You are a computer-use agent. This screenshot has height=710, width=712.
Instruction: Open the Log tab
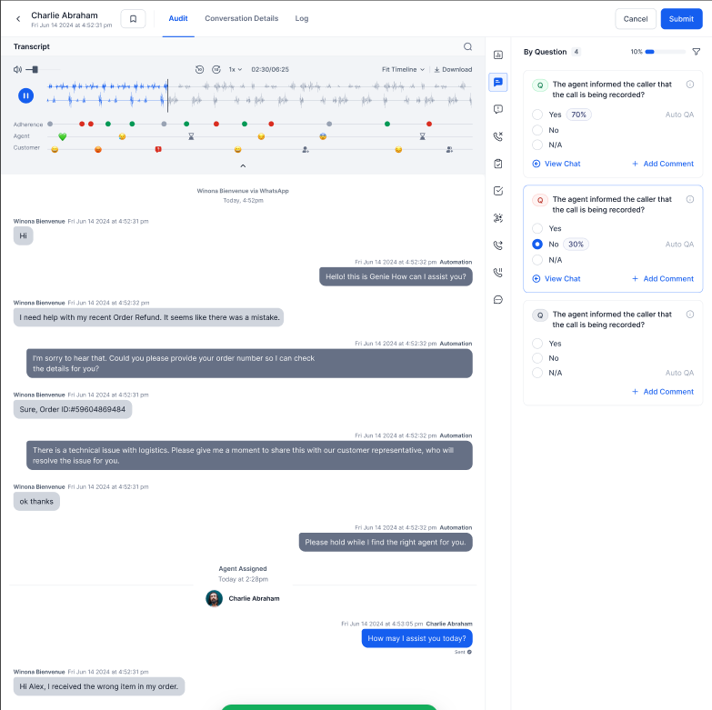pos(302,18)
